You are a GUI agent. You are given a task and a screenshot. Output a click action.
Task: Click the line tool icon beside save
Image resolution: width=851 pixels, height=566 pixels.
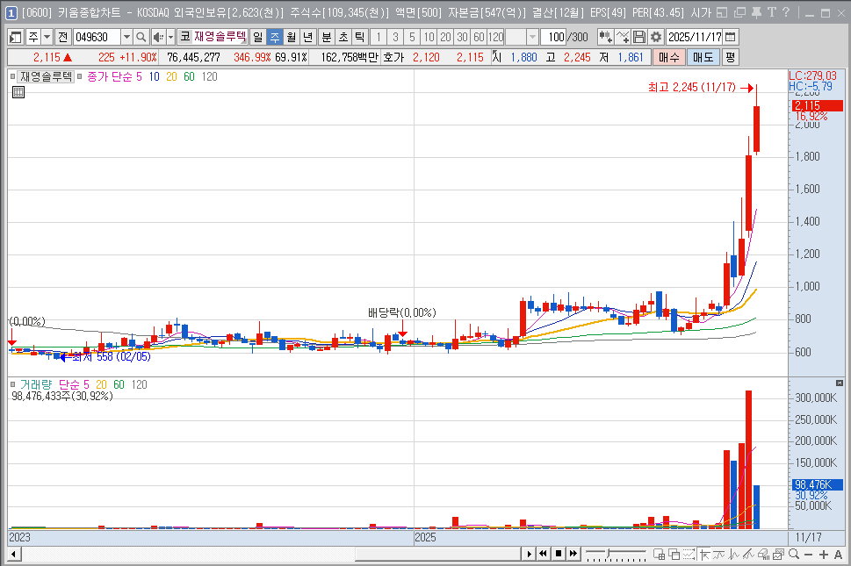[x=623, y=37]
